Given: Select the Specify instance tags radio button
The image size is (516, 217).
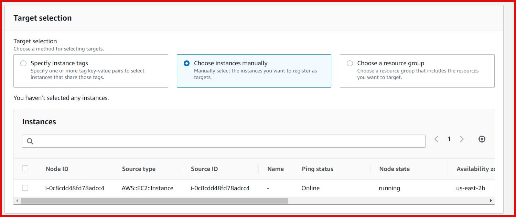Looking at the screenshot, I should [23, 63].
